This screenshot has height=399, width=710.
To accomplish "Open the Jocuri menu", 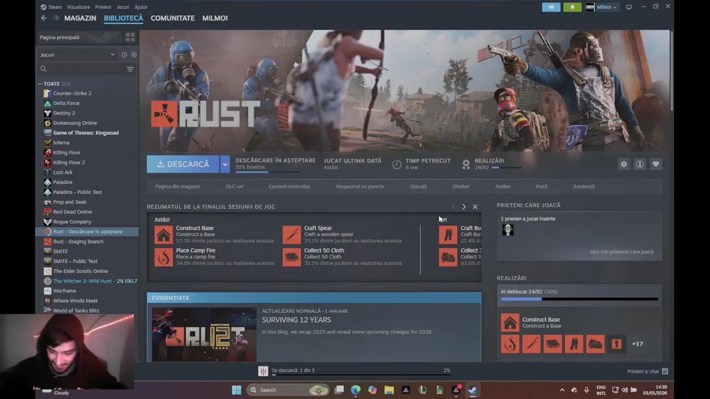I will coord(123,7).
